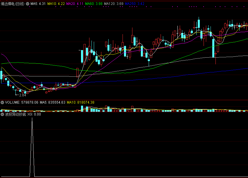The image size is (248, 178).
Task: Open dropdown next to 靖远煤电(日线) title
Action: [28, 4]
